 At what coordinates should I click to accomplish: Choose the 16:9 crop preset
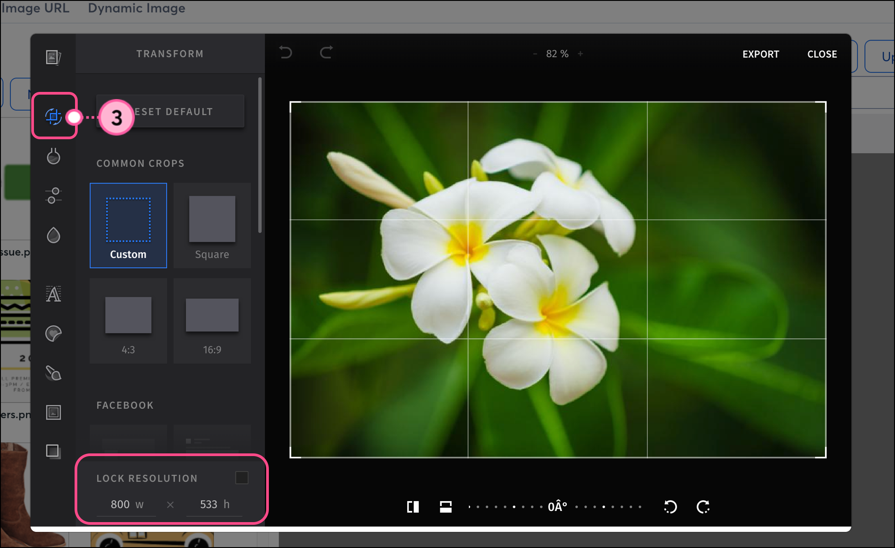point(212,321)
